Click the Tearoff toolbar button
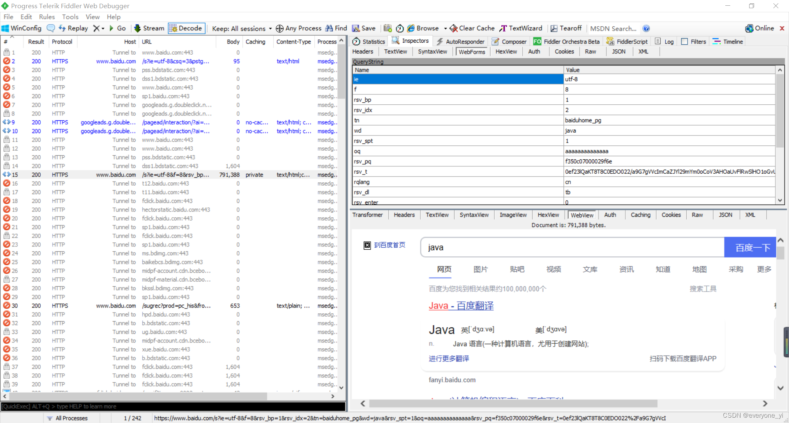Viewport: 789px width, 423px height. [566, 28]
